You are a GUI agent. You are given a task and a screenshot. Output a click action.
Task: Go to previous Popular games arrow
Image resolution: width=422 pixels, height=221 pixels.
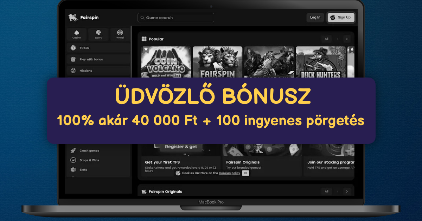point(338,39)
